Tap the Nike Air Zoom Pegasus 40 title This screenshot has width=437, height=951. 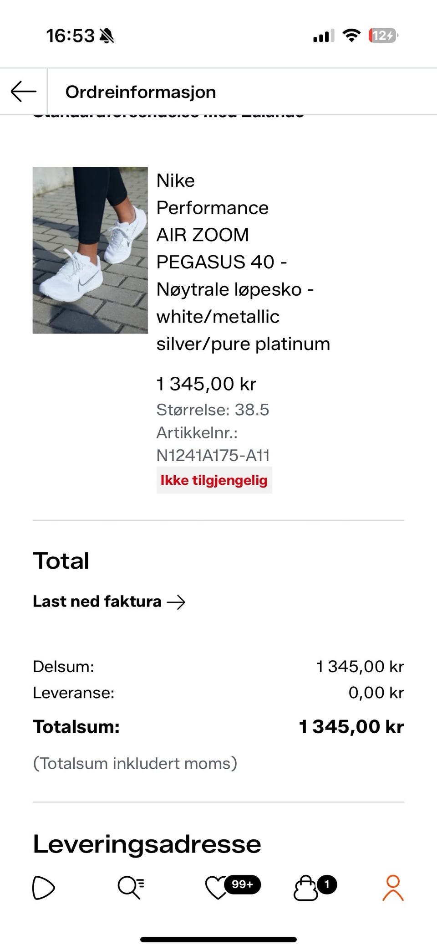point(243,262)
